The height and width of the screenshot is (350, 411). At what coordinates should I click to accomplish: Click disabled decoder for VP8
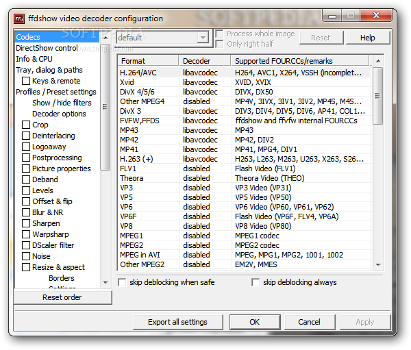[197, 226]
